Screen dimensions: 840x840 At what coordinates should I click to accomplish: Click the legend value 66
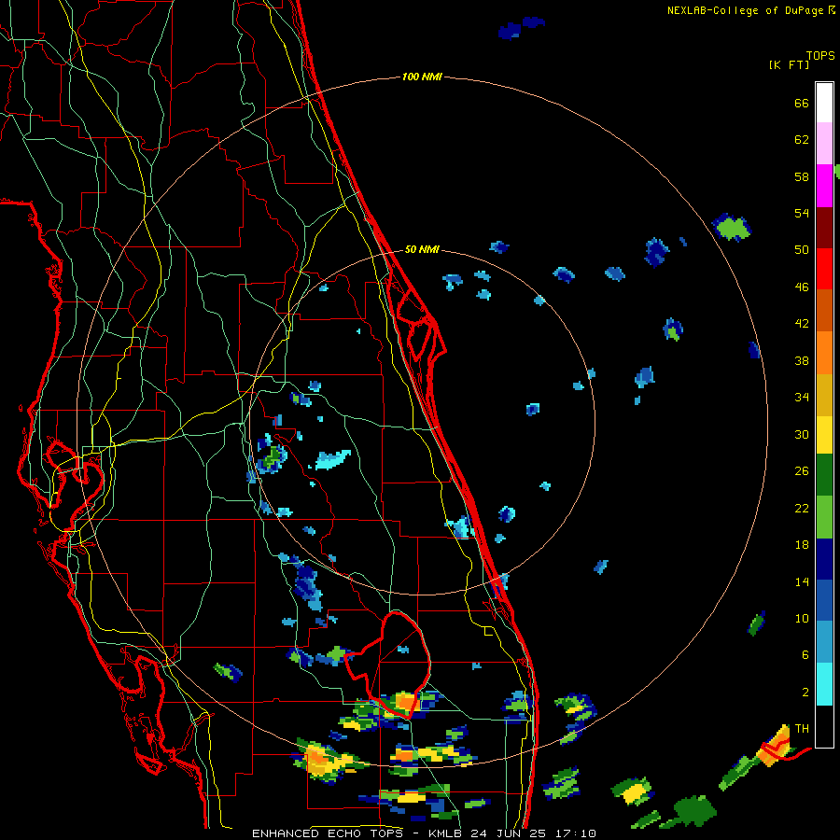802,104
